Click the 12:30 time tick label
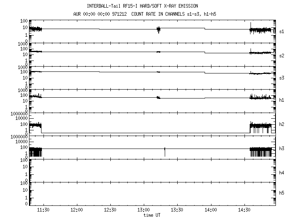290x222 pixels. [110, 210]
